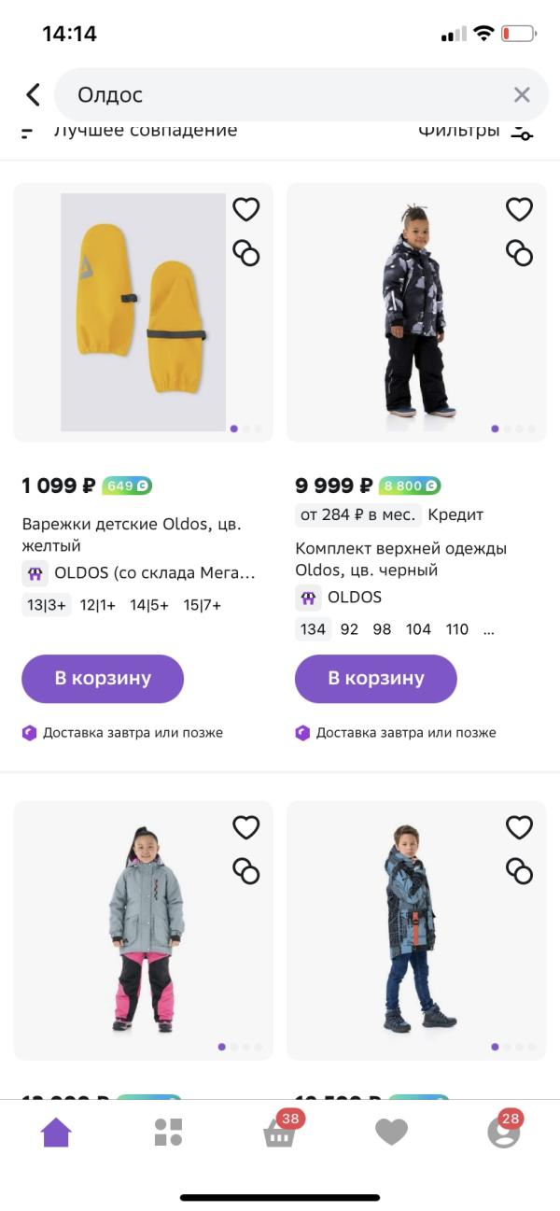Open the profile tab with 28 badge
This screenshot has width=560, height=1211.
pyautogui.click(x=503, y=1133)
